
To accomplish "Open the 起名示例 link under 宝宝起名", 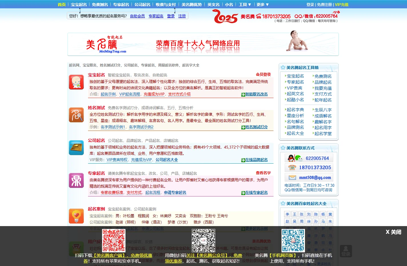I will click(108, 94).
